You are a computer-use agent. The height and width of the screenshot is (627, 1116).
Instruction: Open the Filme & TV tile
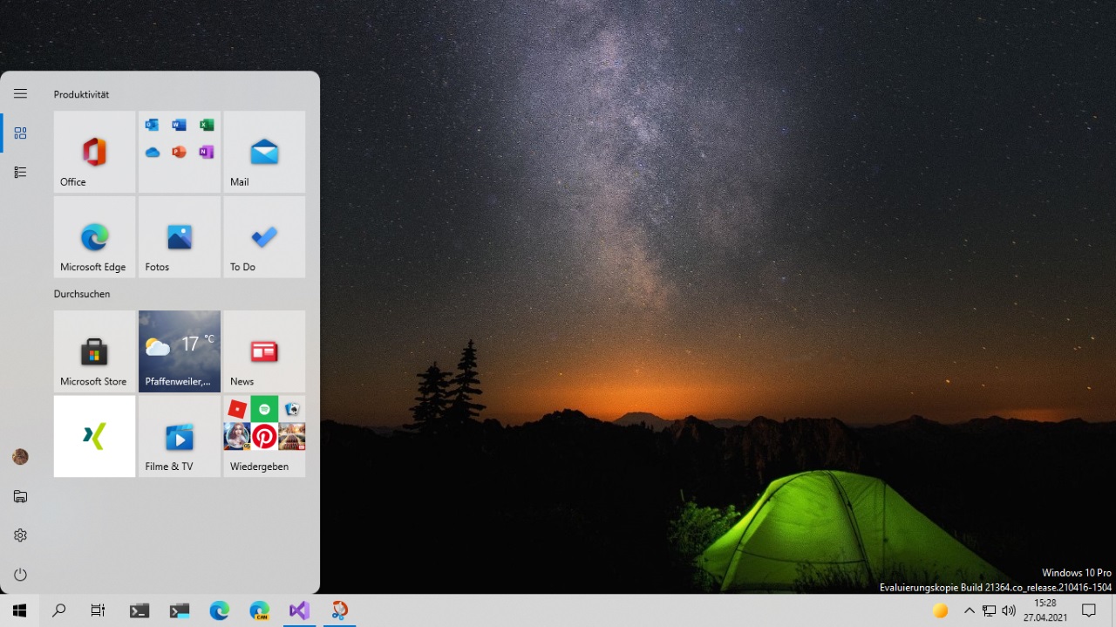tap(180, 436)
